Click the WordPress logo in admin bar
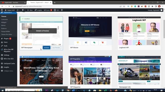This screenshot has height=92, width=165. coord(2,10)
